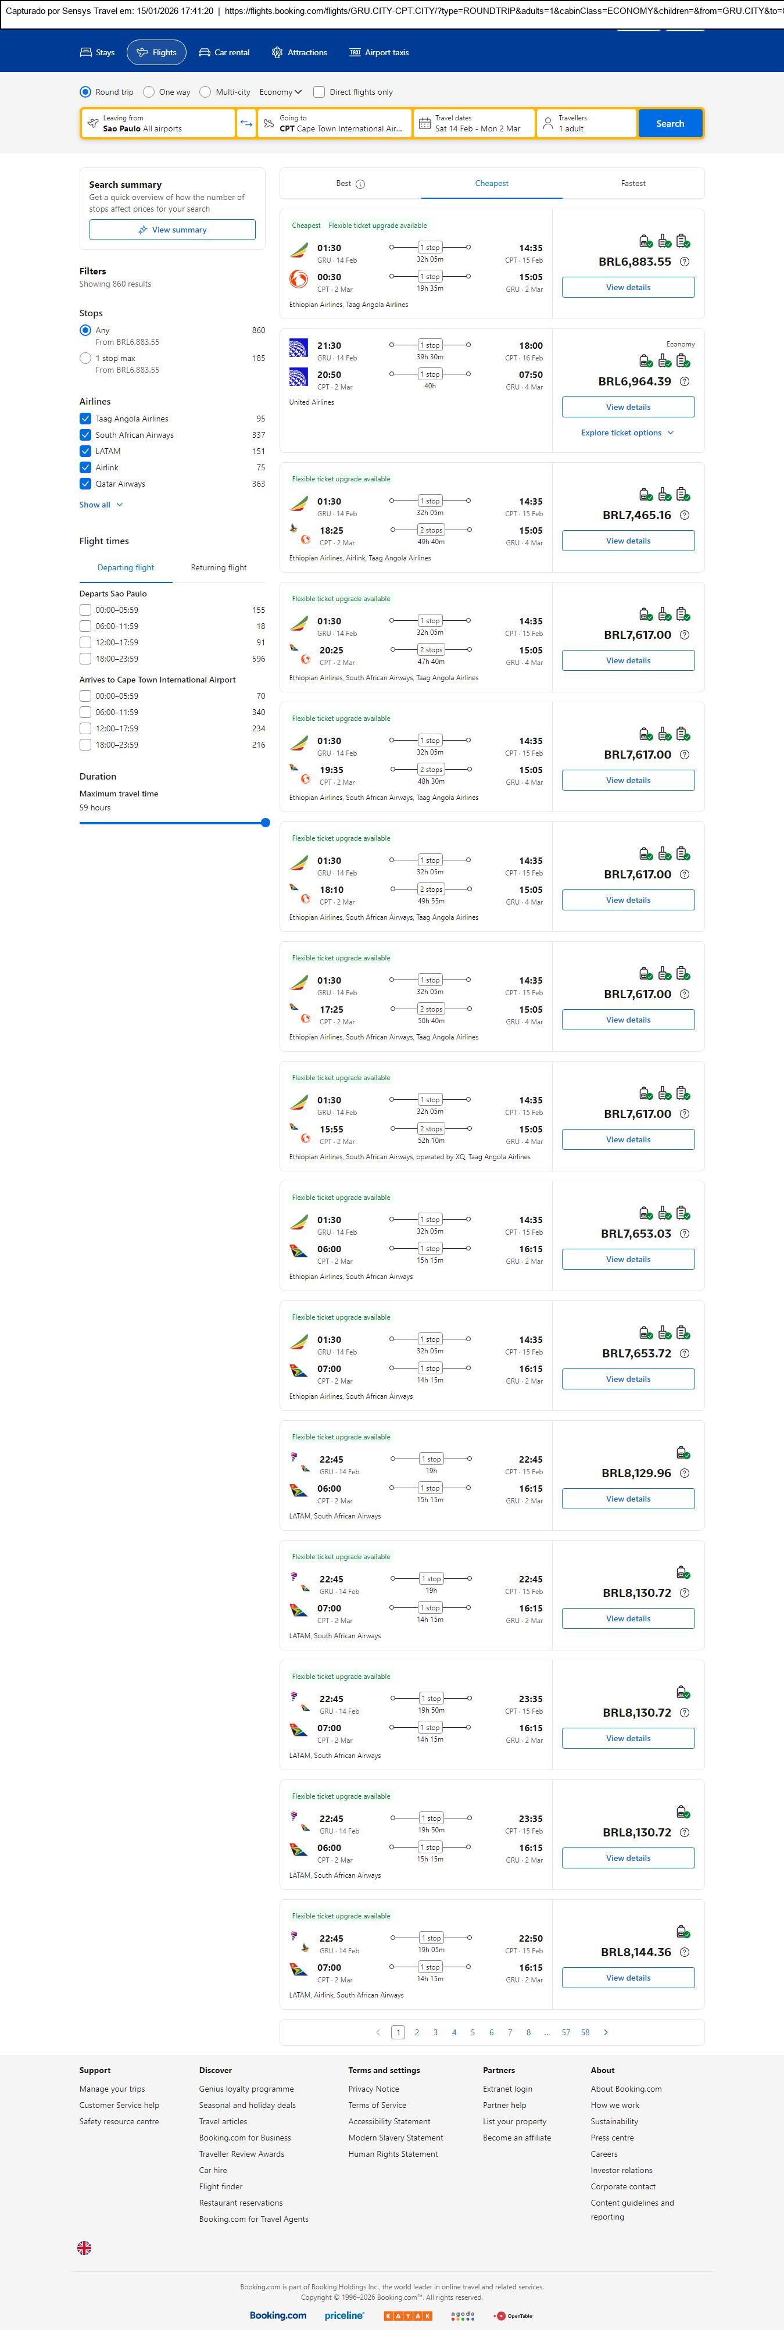Click the maximum travel time slider handle

265,823
